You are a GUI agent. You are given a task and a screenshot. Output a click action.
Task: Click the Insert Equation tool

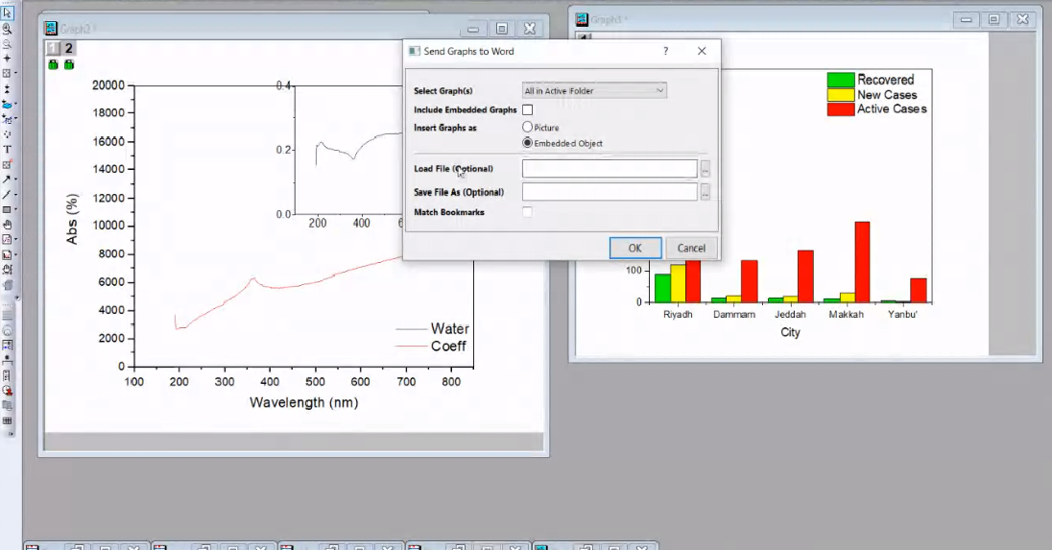click(x=7, y=239)
